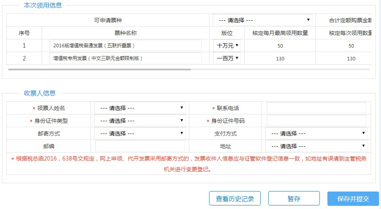Viewport: 381px width, 209px height.
Task: Click the 暂存 button
Action: 294,199
